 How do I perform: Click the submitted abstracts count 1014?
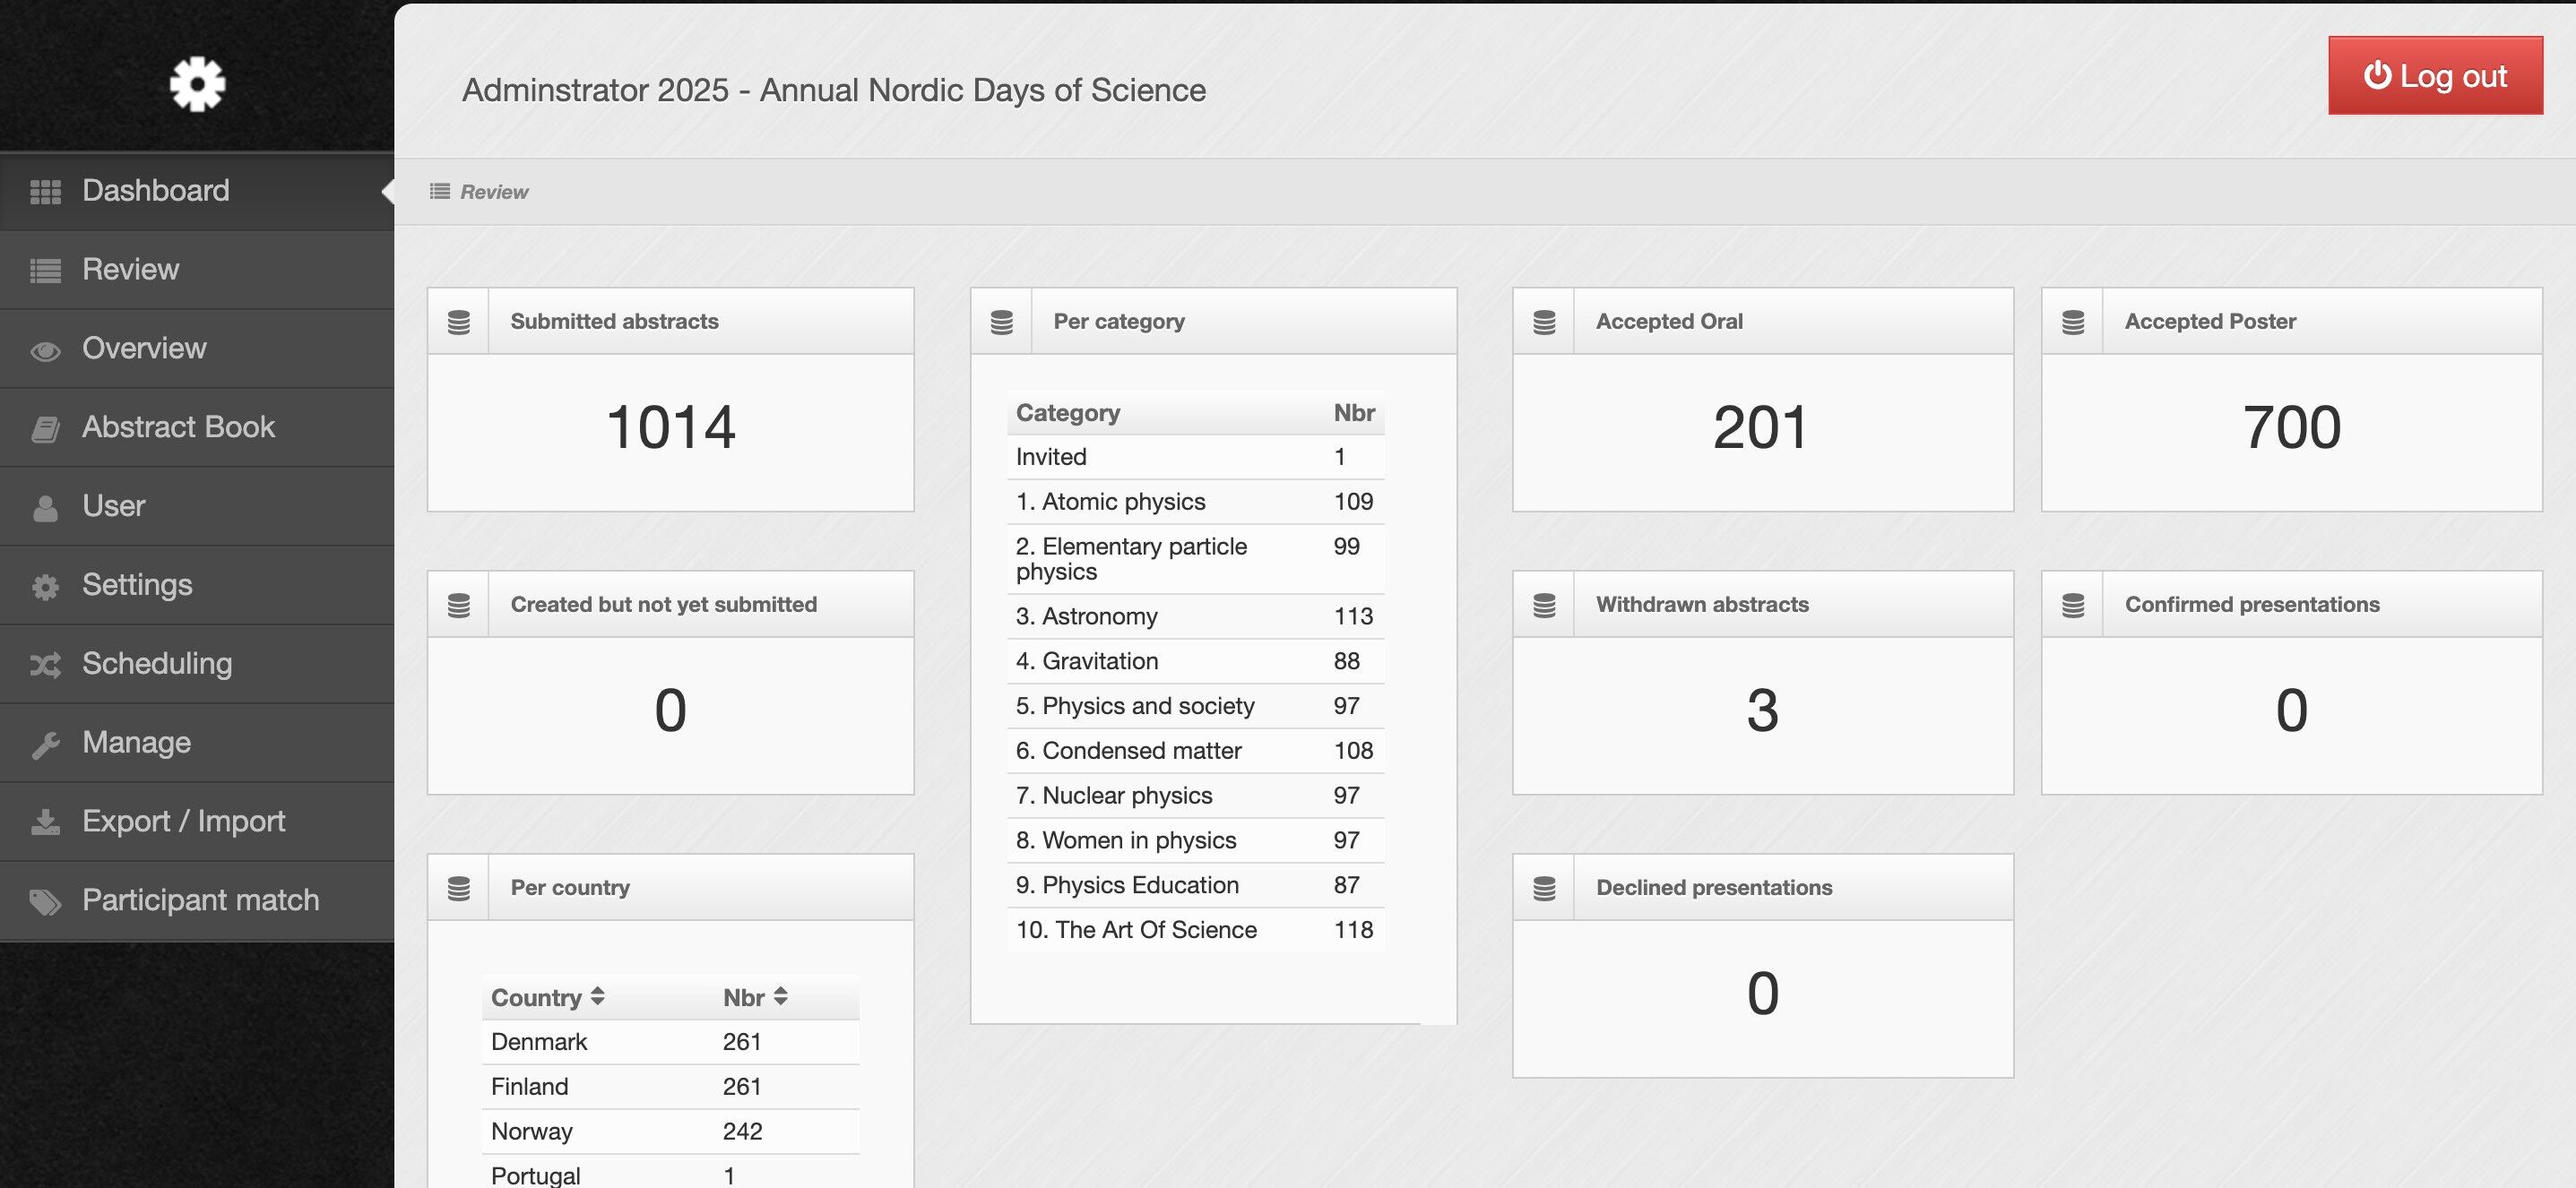(x=670, y=427)
